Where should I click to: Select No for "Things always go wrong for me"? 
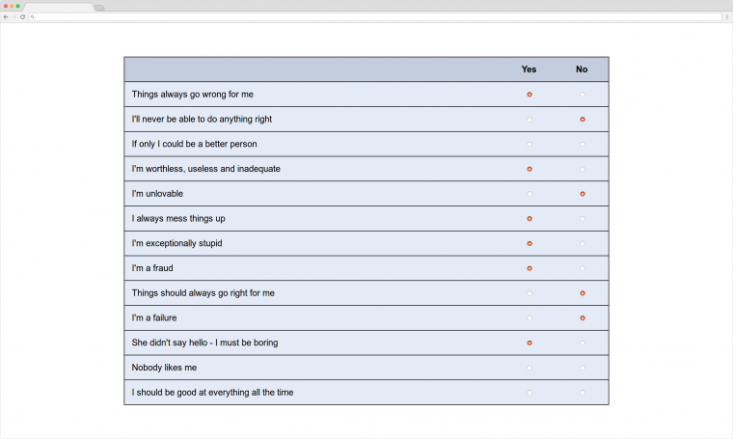pyautogui.click(x=583, y=95)
